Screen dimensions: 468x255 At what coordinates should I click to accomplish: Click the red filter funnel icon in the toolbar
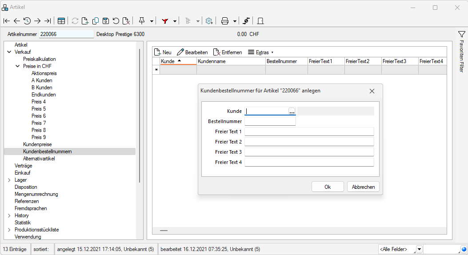click(165, 21)
